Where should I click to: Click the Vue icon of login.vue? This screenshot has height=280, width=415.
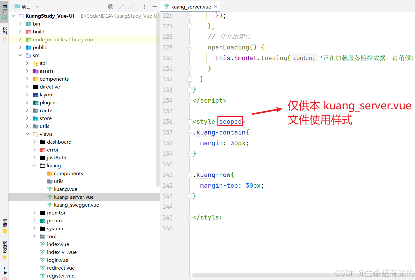[x=43, y=260]
